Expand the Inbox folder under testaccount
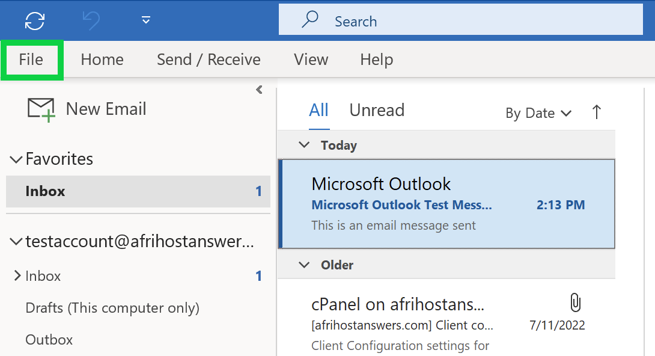 (17, 276)
